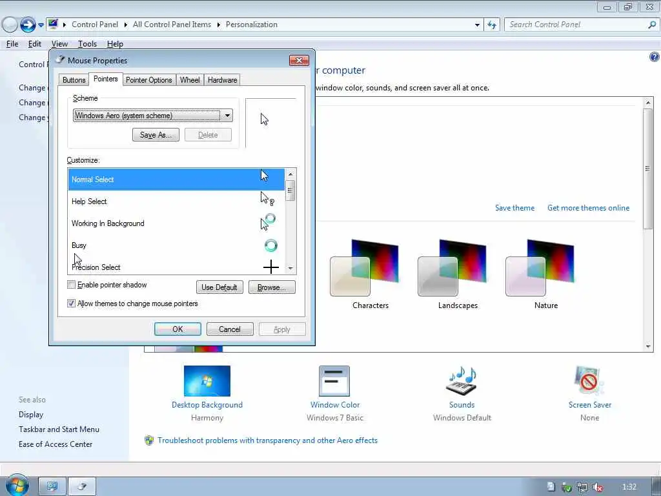
Task: Select the Help Select pointer row
Action: tap(176, 201)
